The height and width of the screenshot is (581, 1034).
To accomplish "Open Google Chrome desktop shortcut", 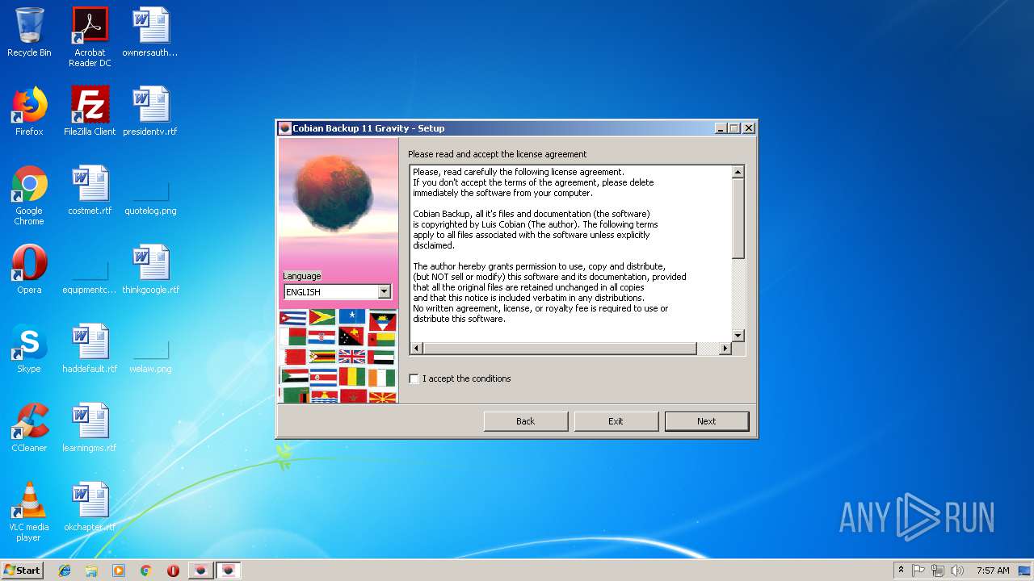I will tap(29, 195).
